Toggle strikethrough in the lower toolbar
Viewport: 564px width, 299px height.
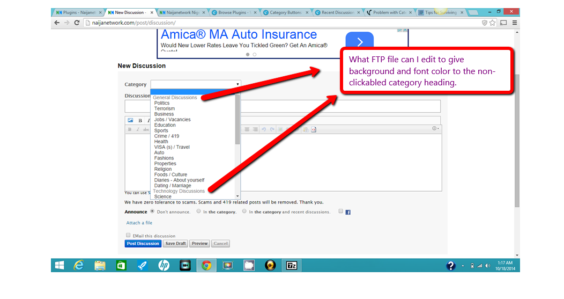[x=146, y=129]
